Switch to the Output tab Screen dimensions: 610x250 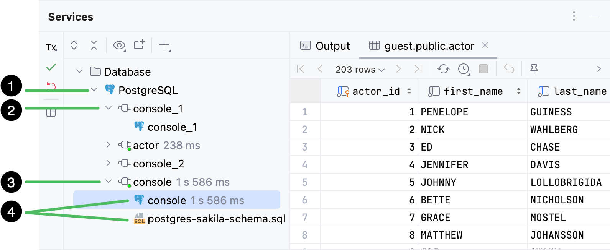click(x=325, y=46)
